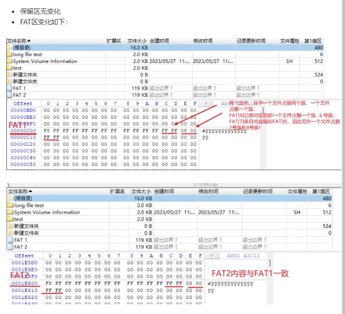The width and height of the screenshot is (345, 314).
Task: Click offset 00000C50 in the hex view
Action: pyautogui.click(x=23, y=164)
